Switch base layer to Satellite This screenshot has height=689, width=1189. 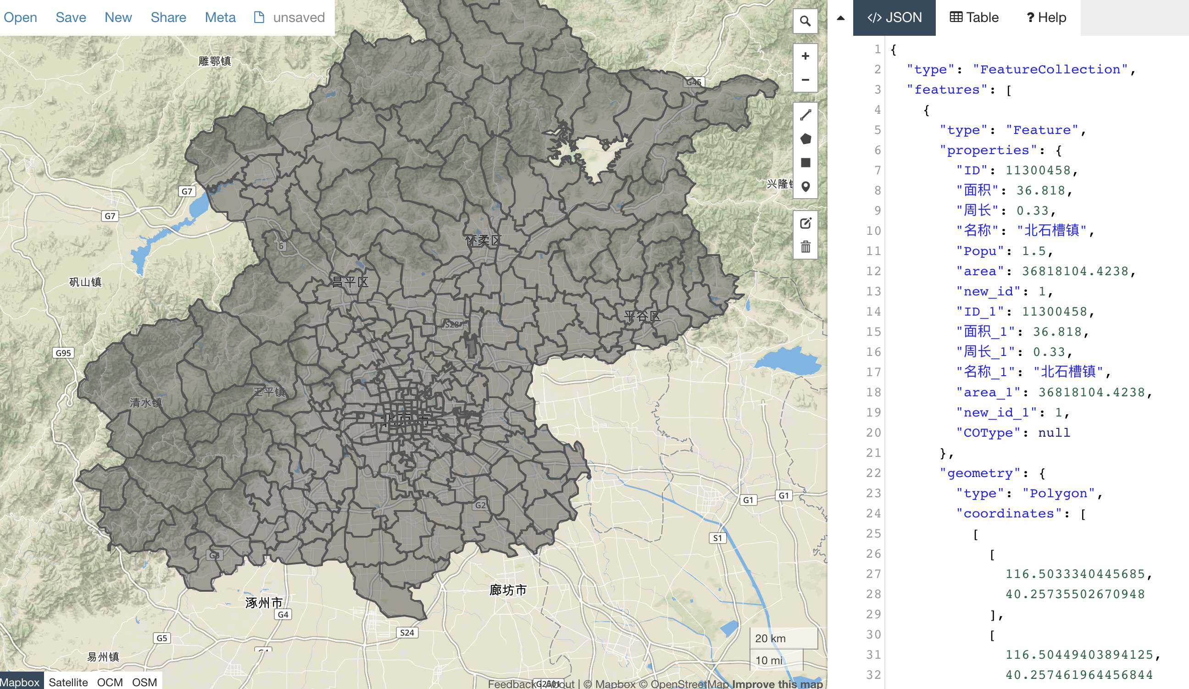coord(68,682)
